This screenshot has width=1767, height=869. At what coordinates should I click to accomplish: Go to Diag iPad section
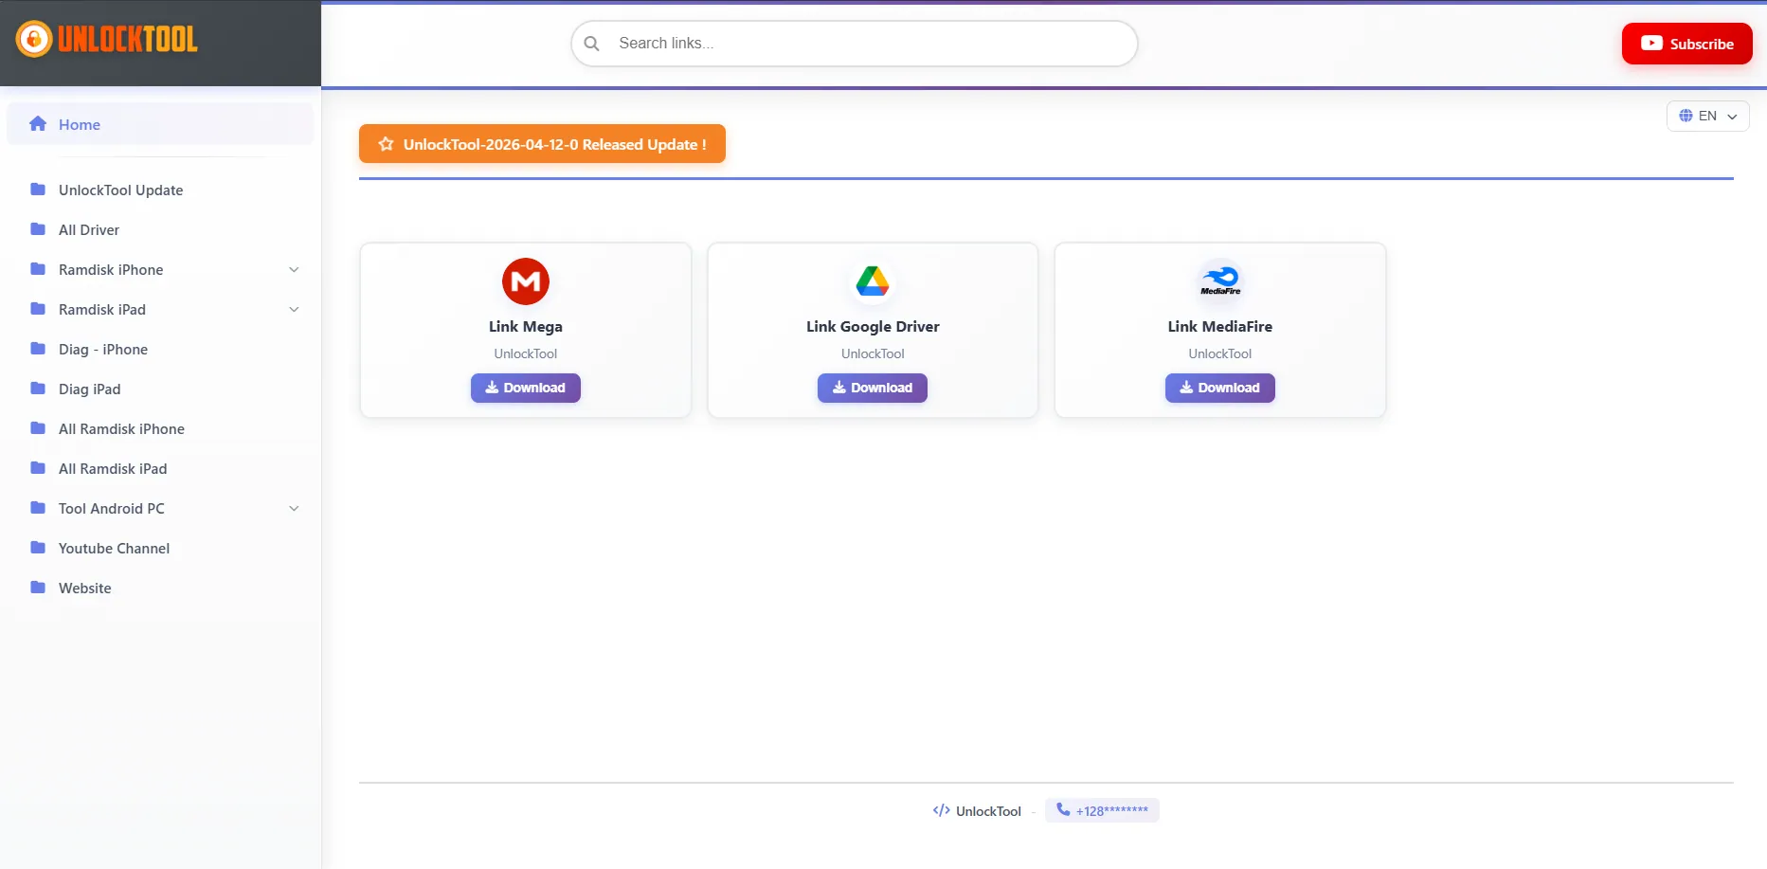160,389
